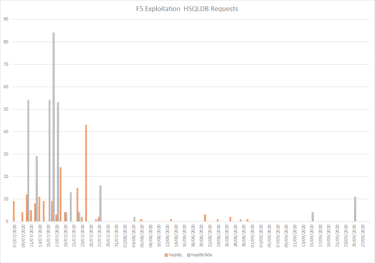Click the 90 label on the vertical axis

[x=6, y=19]
